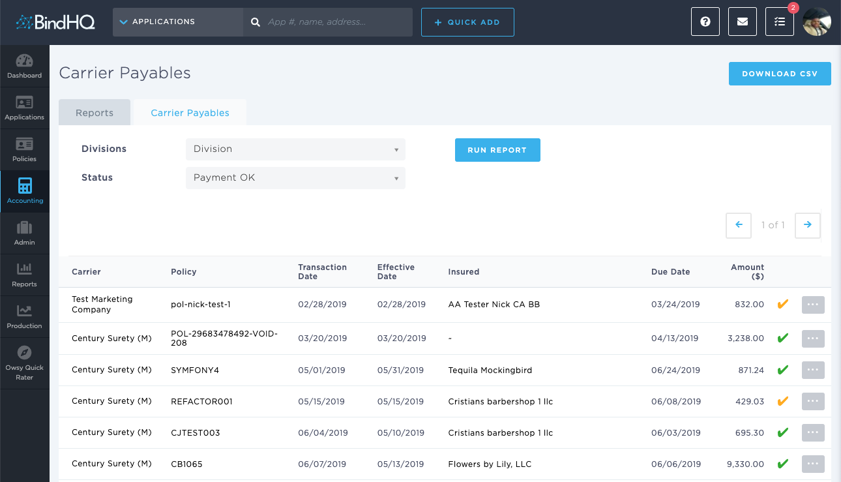841x482 pixels.
Task: Expand the Applications search scope dropdown
Action: point(177,22)
